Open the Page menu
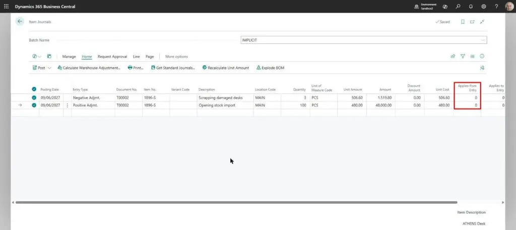 [x=150, y=56]
